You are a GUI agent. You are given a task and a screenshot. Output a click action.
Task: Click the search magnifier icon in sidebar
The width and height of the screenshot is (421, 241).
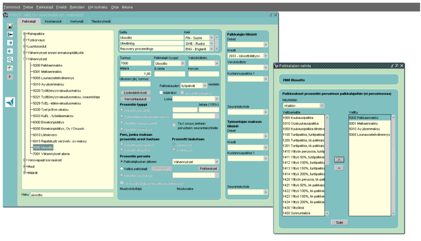point(10,59)
